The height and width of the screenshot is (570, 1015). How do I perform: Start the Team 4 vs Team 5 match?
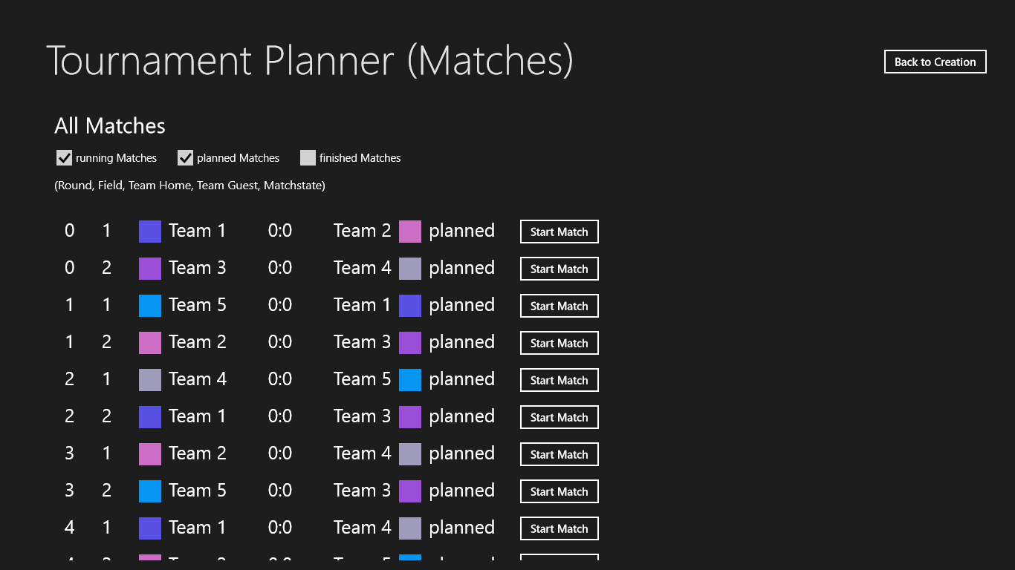(x=559, y=380)
